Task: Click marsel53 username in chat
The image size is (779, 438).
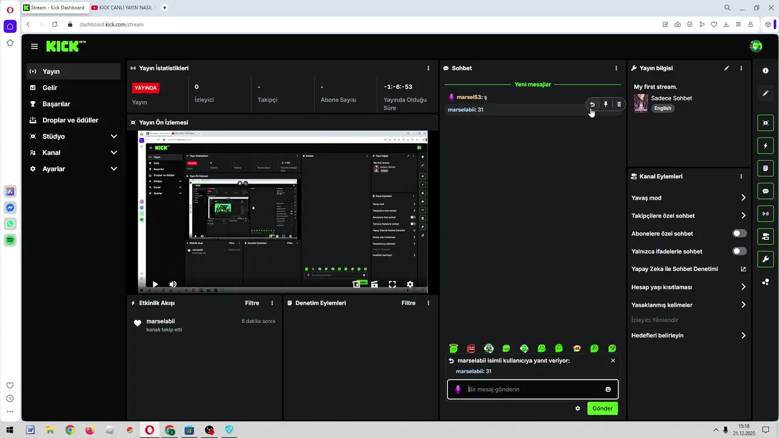Action: (469, 97)
